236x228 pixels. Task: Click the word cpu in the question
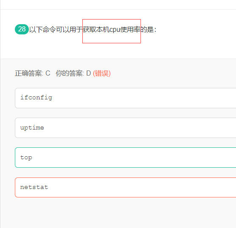point(115,30)
